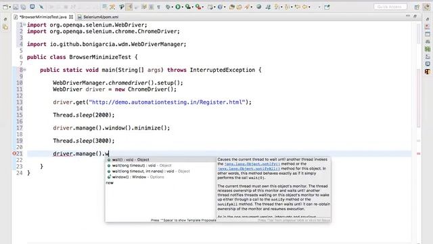Maximize the editor area
This screenshot has width=433, height=244.
[x=415, y=16]
